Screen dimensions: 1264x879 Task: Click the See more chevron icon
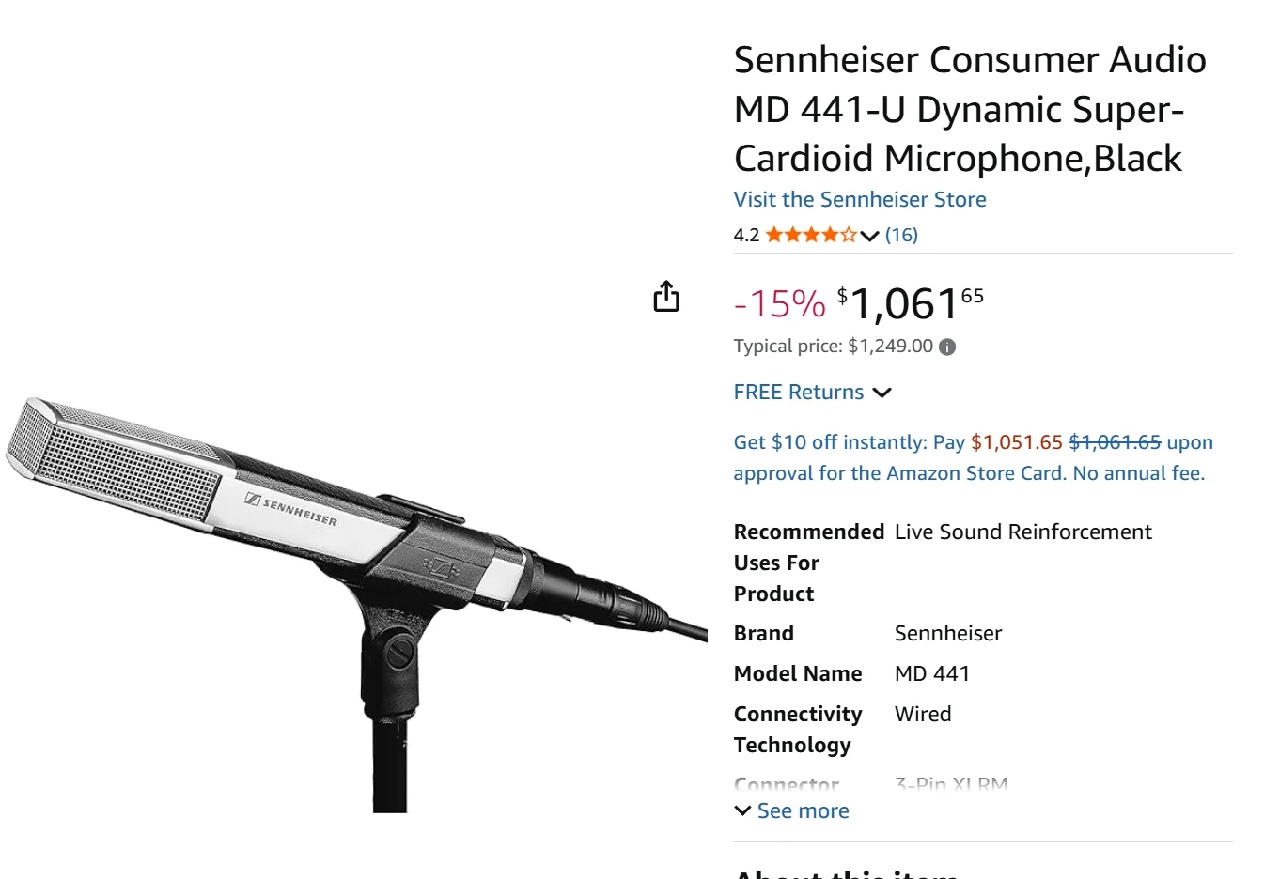point(742,810)
